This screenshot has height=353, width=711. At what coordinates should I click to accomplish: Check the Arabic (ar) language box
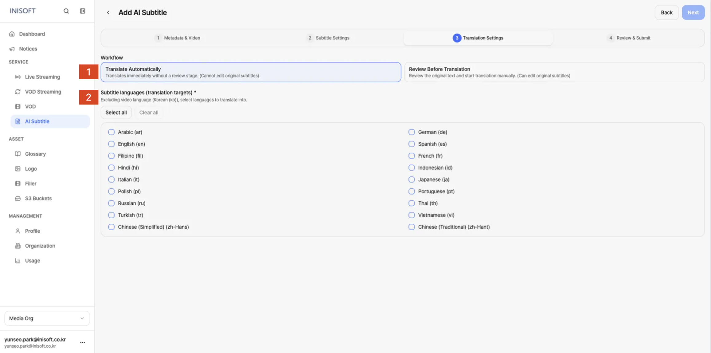click(x=111, y=132)
